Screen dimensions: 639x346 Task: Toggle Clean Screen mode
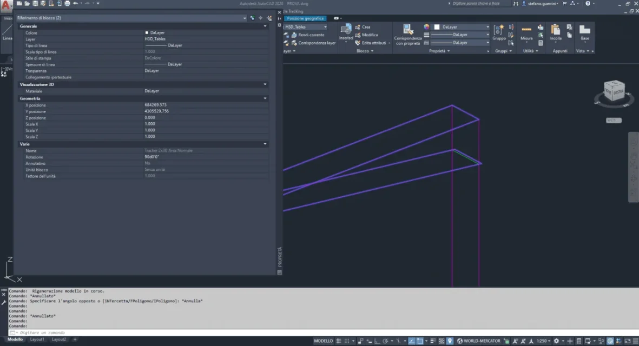click(628, 341)
